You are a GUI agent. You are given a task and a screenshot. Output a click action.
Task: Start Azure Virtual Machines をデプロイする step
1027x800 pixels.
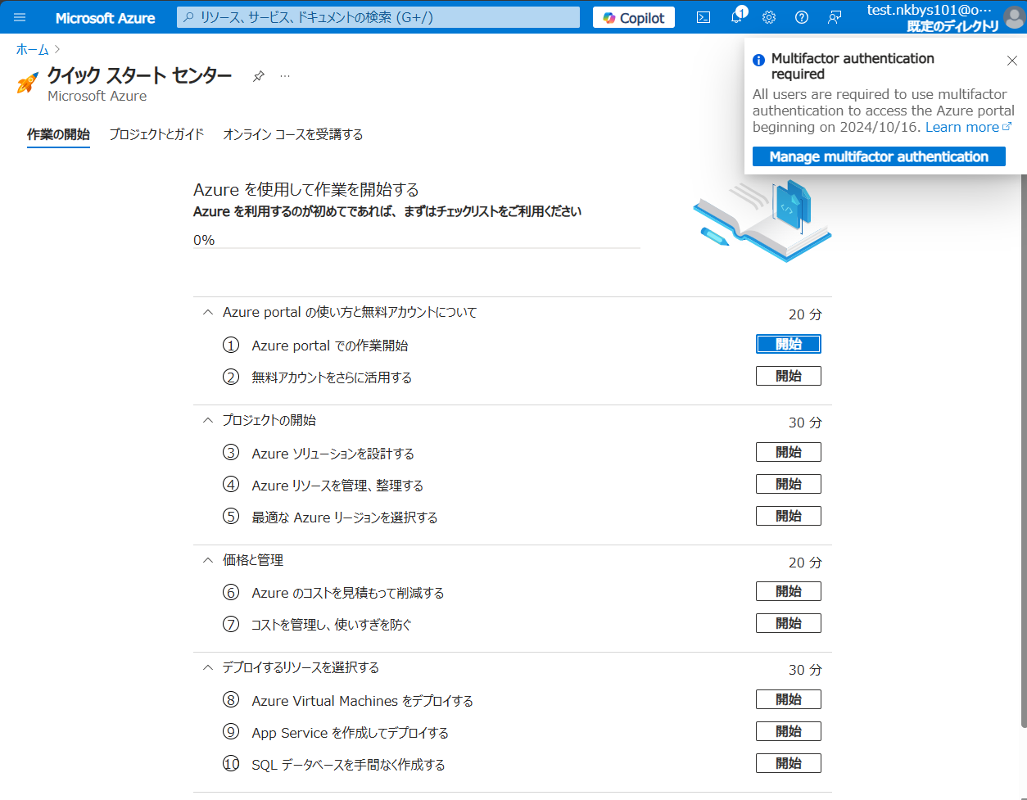pyautogui.click(x=788, y=699)
